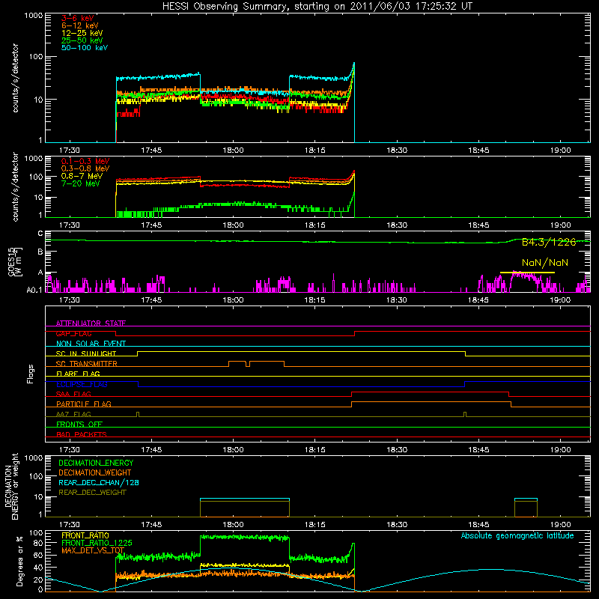This screenshot has width=599, height=599.
Task: Click the NaN/NaN annotation in GOES panel
Action: pyautogui.click(x=545, y=263)
